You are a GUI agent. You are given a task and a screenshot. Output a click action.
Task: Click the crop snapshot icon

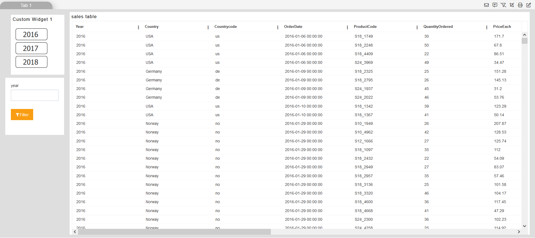point(512,5)
